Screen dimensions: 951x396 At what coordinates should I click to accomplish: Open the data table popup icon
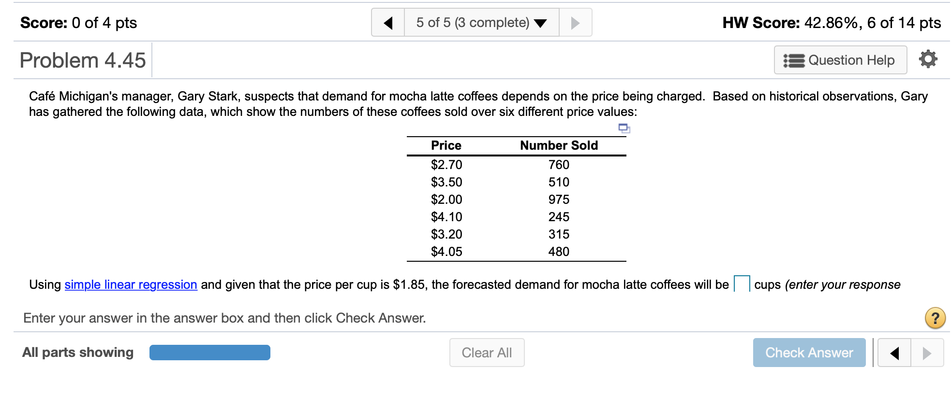[x=624, y=128]
